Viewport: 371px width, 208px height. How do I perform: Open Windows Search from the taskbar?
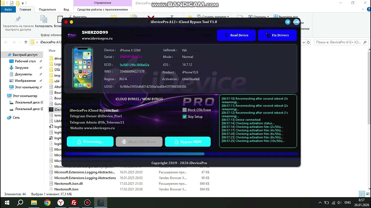(x=20, y=203)
